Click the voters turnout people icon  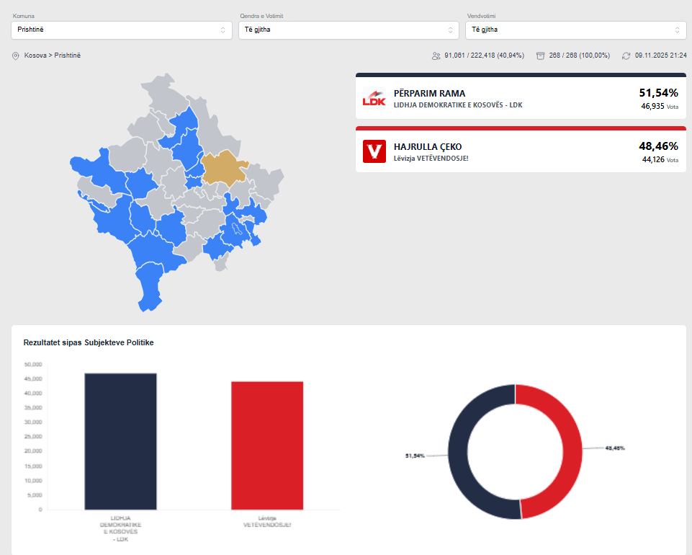436,55
